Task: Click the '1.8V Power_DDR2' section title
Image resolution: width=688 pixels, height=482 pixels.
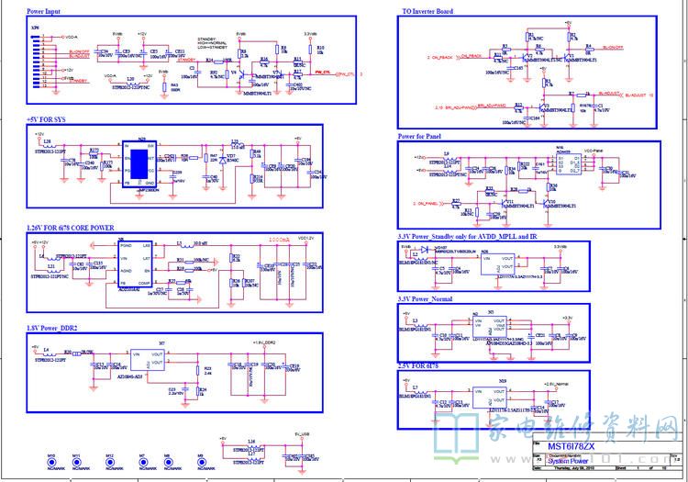Action: point(51,328)
